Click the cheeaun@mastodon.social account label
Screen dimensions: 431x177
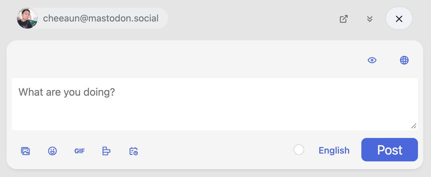[x=101, y=18]
